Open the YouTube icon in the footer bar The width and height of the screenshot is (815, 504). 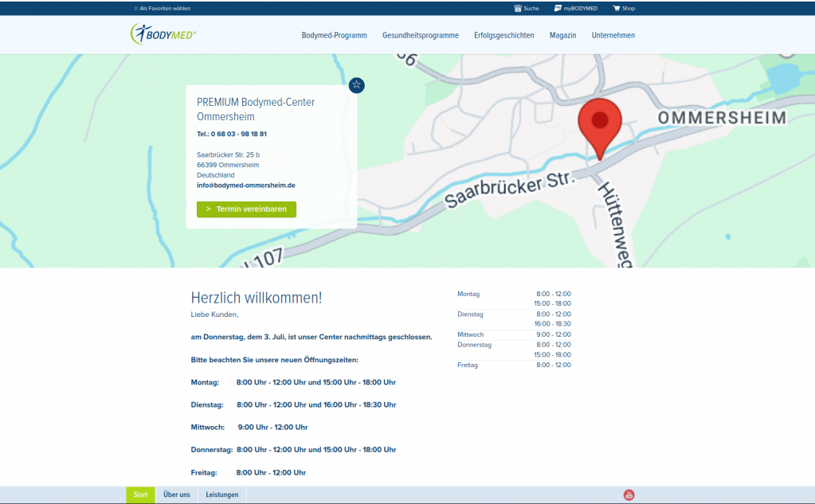(629, 495)
